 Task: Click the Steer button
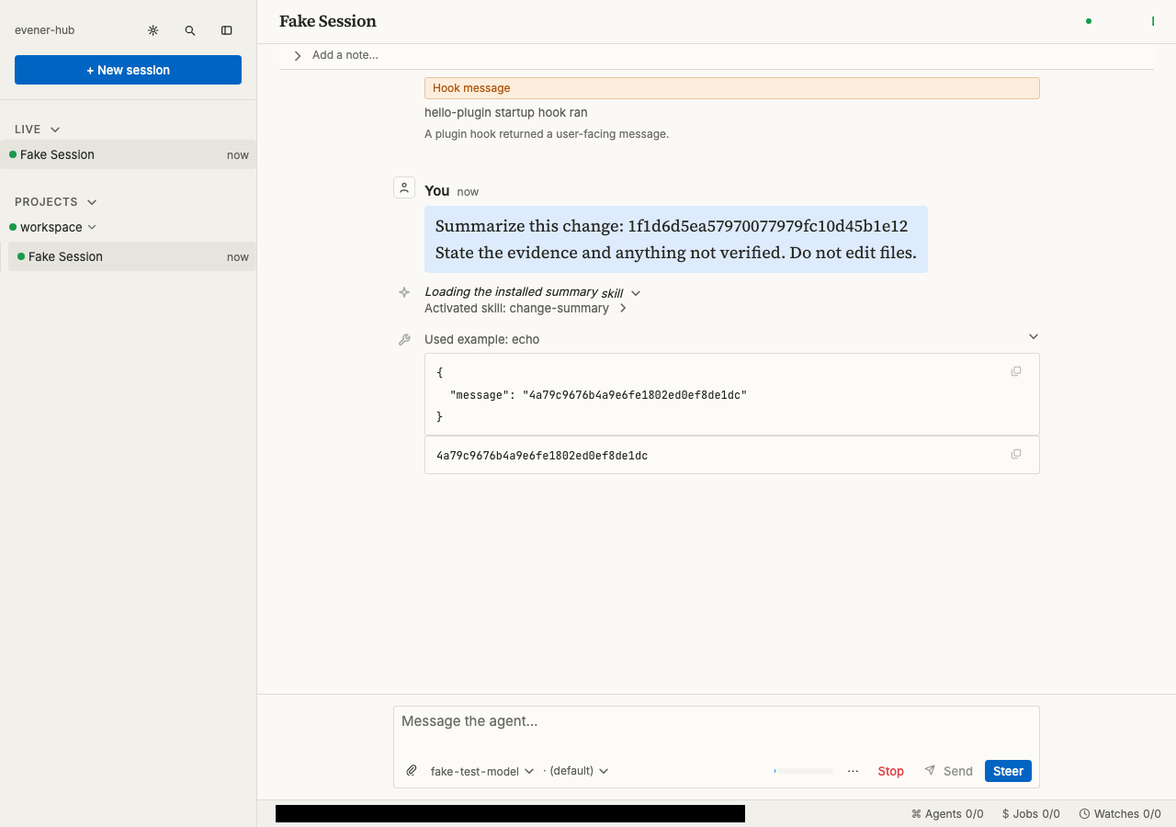tap(1008, 771)
